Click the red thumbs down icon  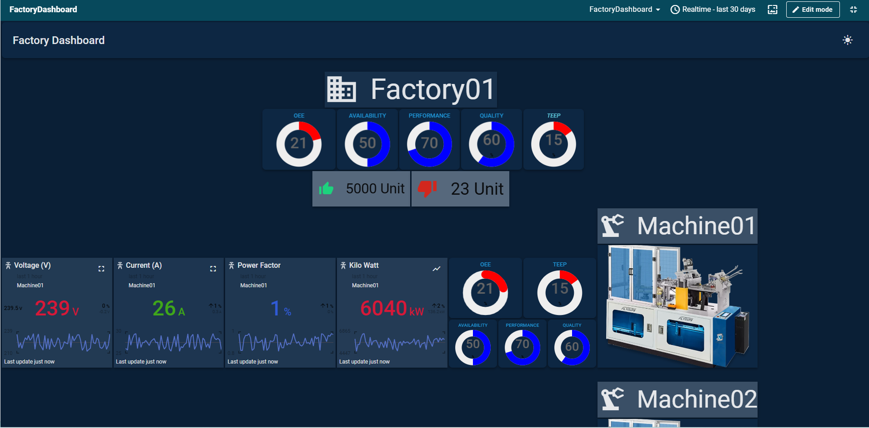click(427, 188)
